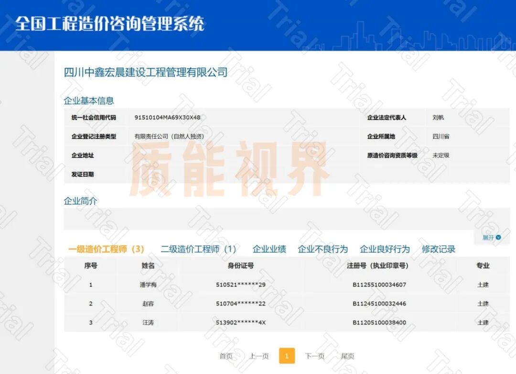Switch to 二级造价工程师 (1) tab

click(198, 249)
